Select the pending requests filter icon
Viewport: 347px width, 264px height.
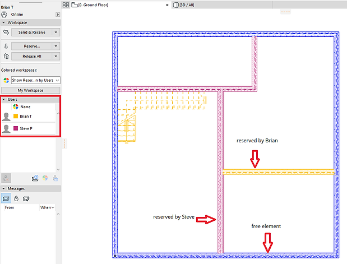click(16, 198)
